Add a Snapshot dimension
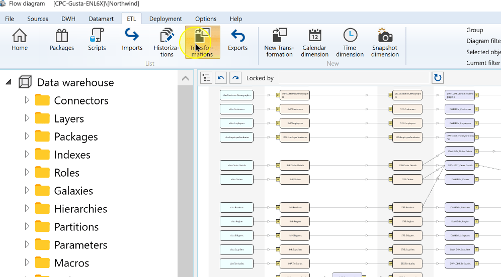Viewport: 501px width, 277px height. pyautogui.click(x=385, y=43)
